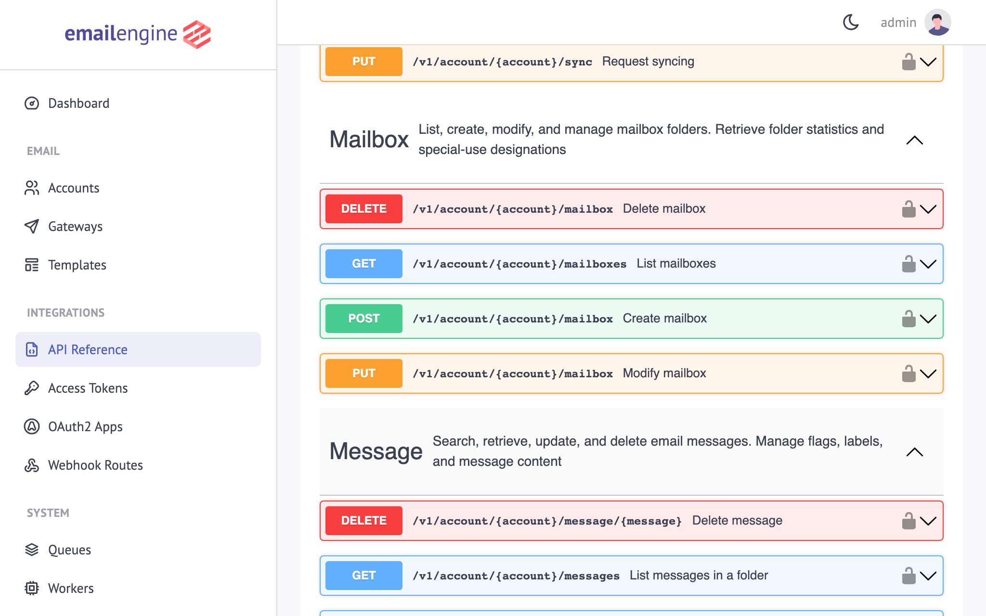
Task: Expand the Delete message endpoint chevron
Action: (x=928, y=521)
